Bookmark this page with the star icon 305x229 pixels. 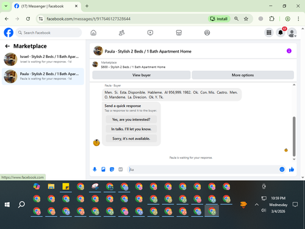[x=246, y=19]
